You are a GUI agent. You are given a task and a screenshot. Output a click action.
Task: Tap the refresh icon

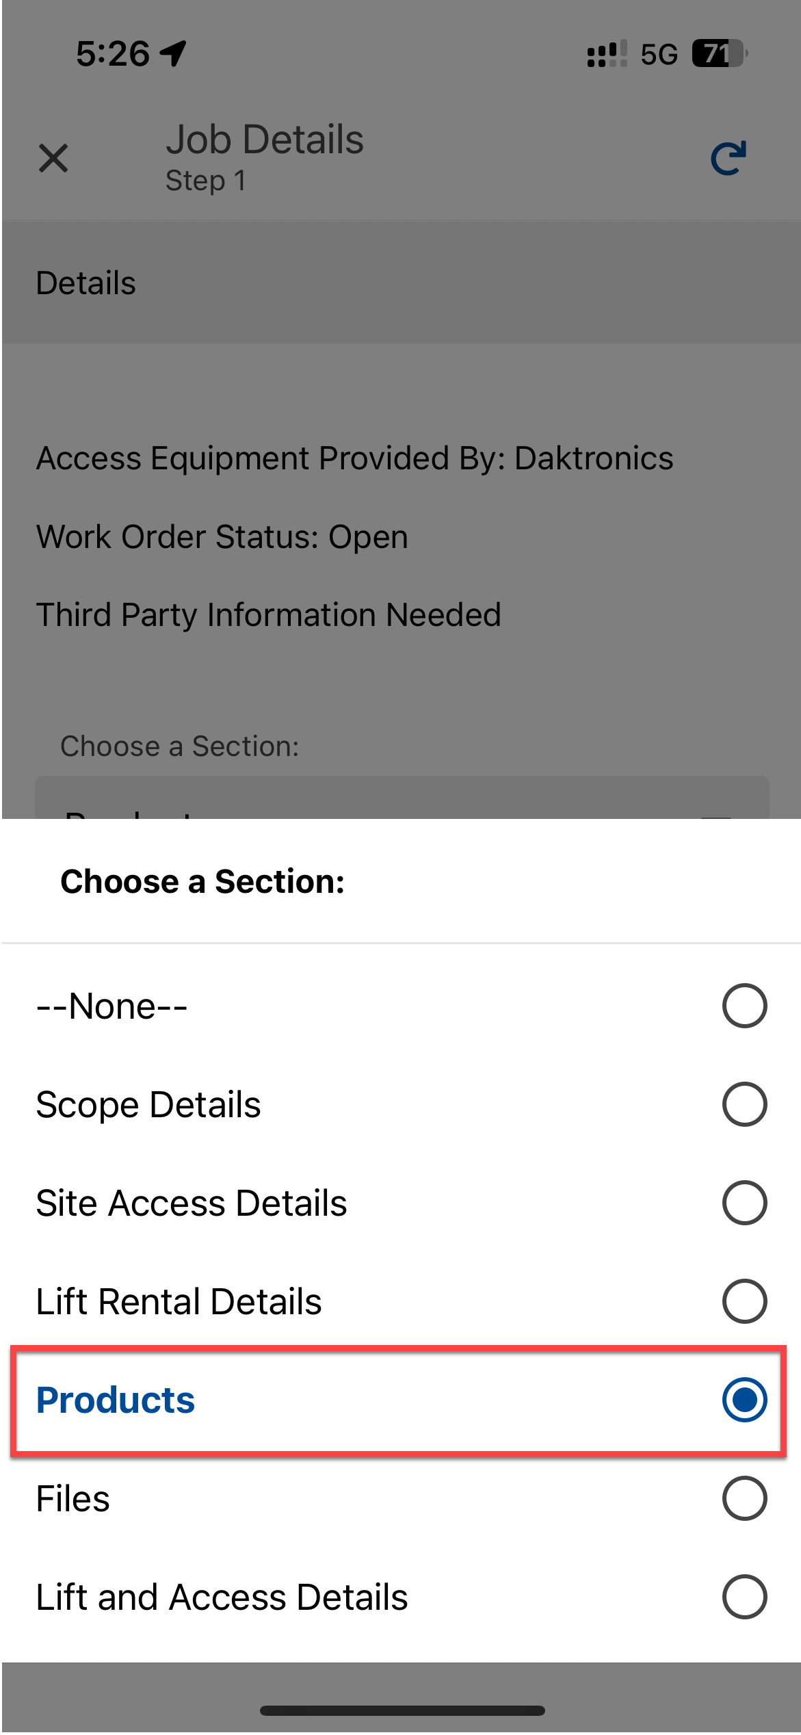728,159
